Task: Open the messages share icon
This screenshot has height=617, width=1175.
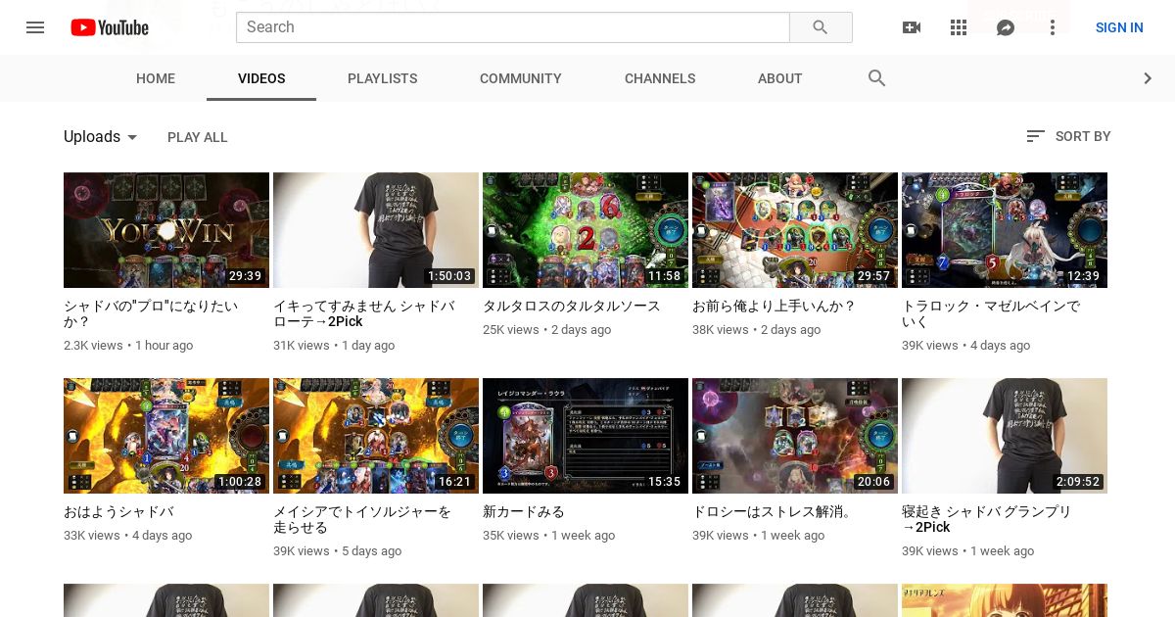Action: tap(1006, 27)
